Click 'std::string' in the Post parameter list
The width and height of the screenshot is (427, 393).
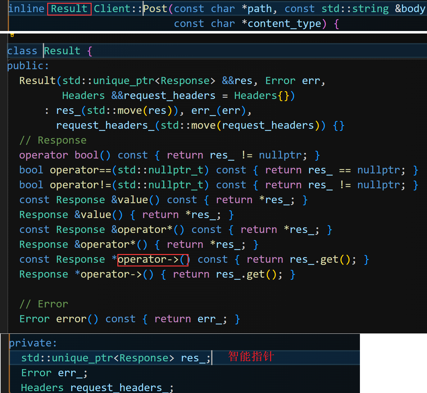(355, 9)
